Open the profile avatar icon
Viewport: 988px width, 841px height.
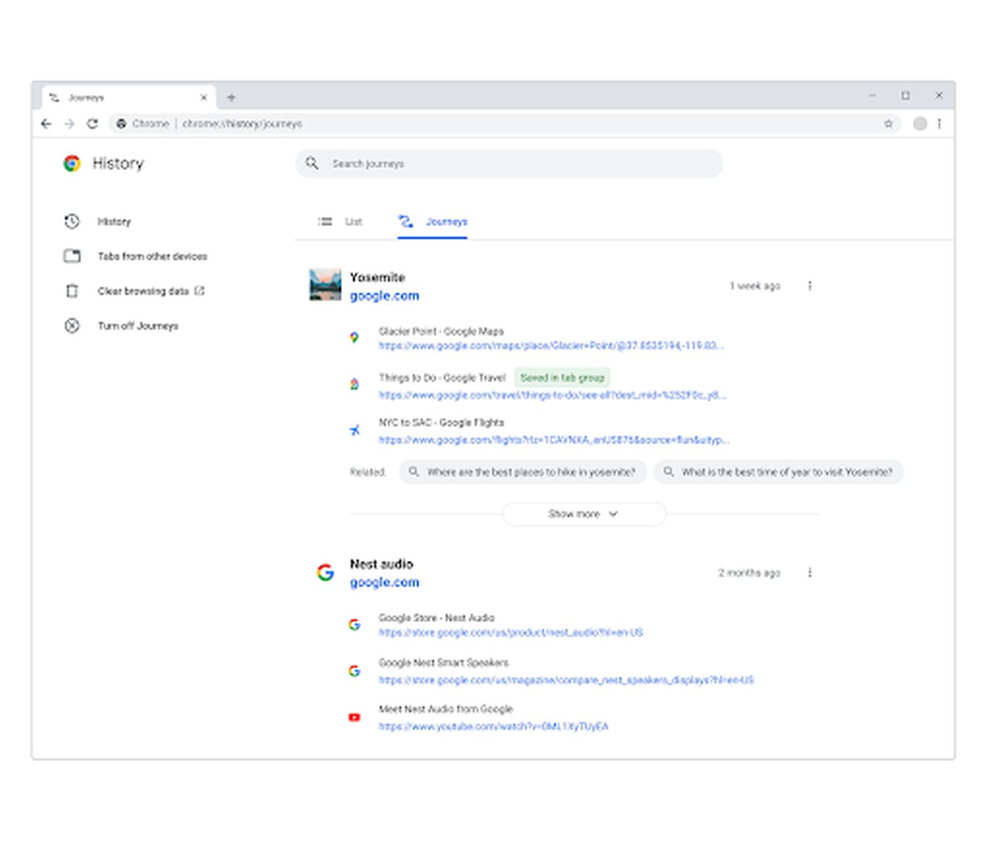(x=919, y=124)
